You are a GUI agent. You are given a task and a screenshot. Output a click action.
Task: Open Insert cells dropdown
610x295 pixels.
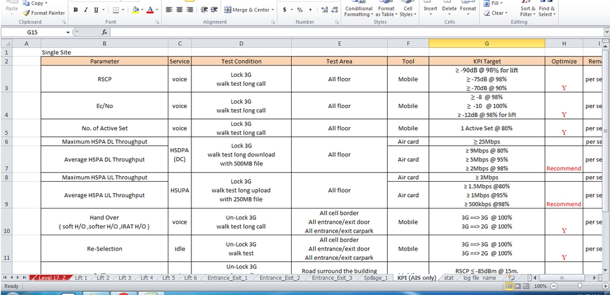[x=430, y=11]
